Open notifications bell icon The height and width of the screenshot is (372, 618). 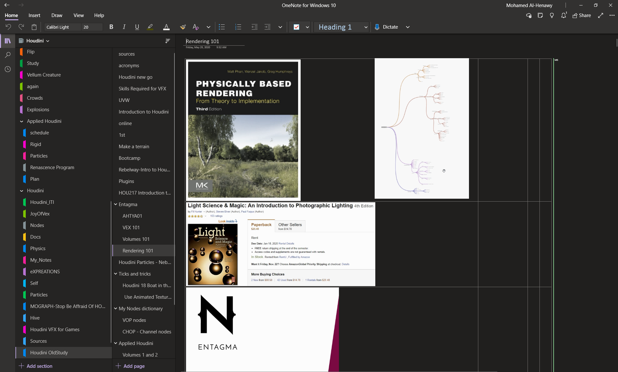(x=563, y=15)
